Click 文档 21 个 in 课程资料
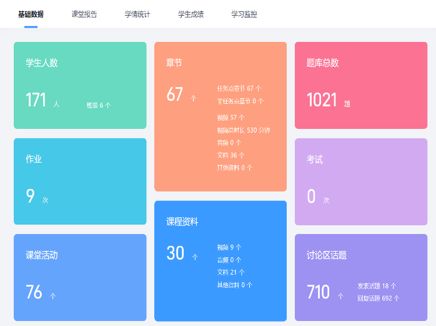 tap(231, 272)
